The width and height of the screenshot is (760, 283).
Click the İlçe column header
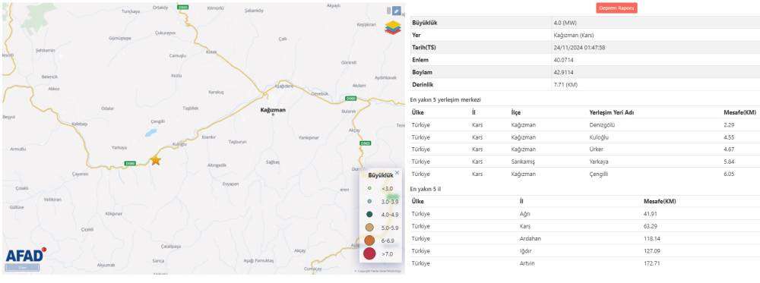click(516, 113)
